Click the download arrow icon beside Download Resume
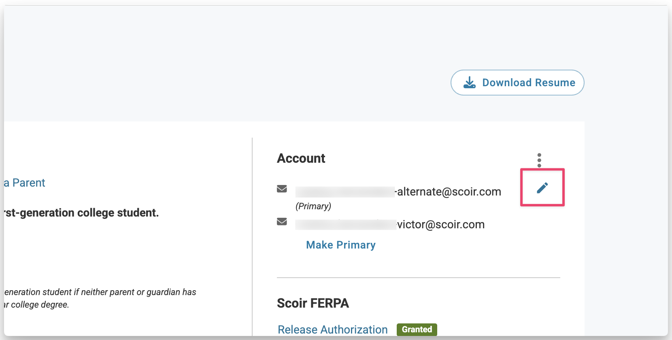Screen dimensions: 672x340 (x=469, y=83)
